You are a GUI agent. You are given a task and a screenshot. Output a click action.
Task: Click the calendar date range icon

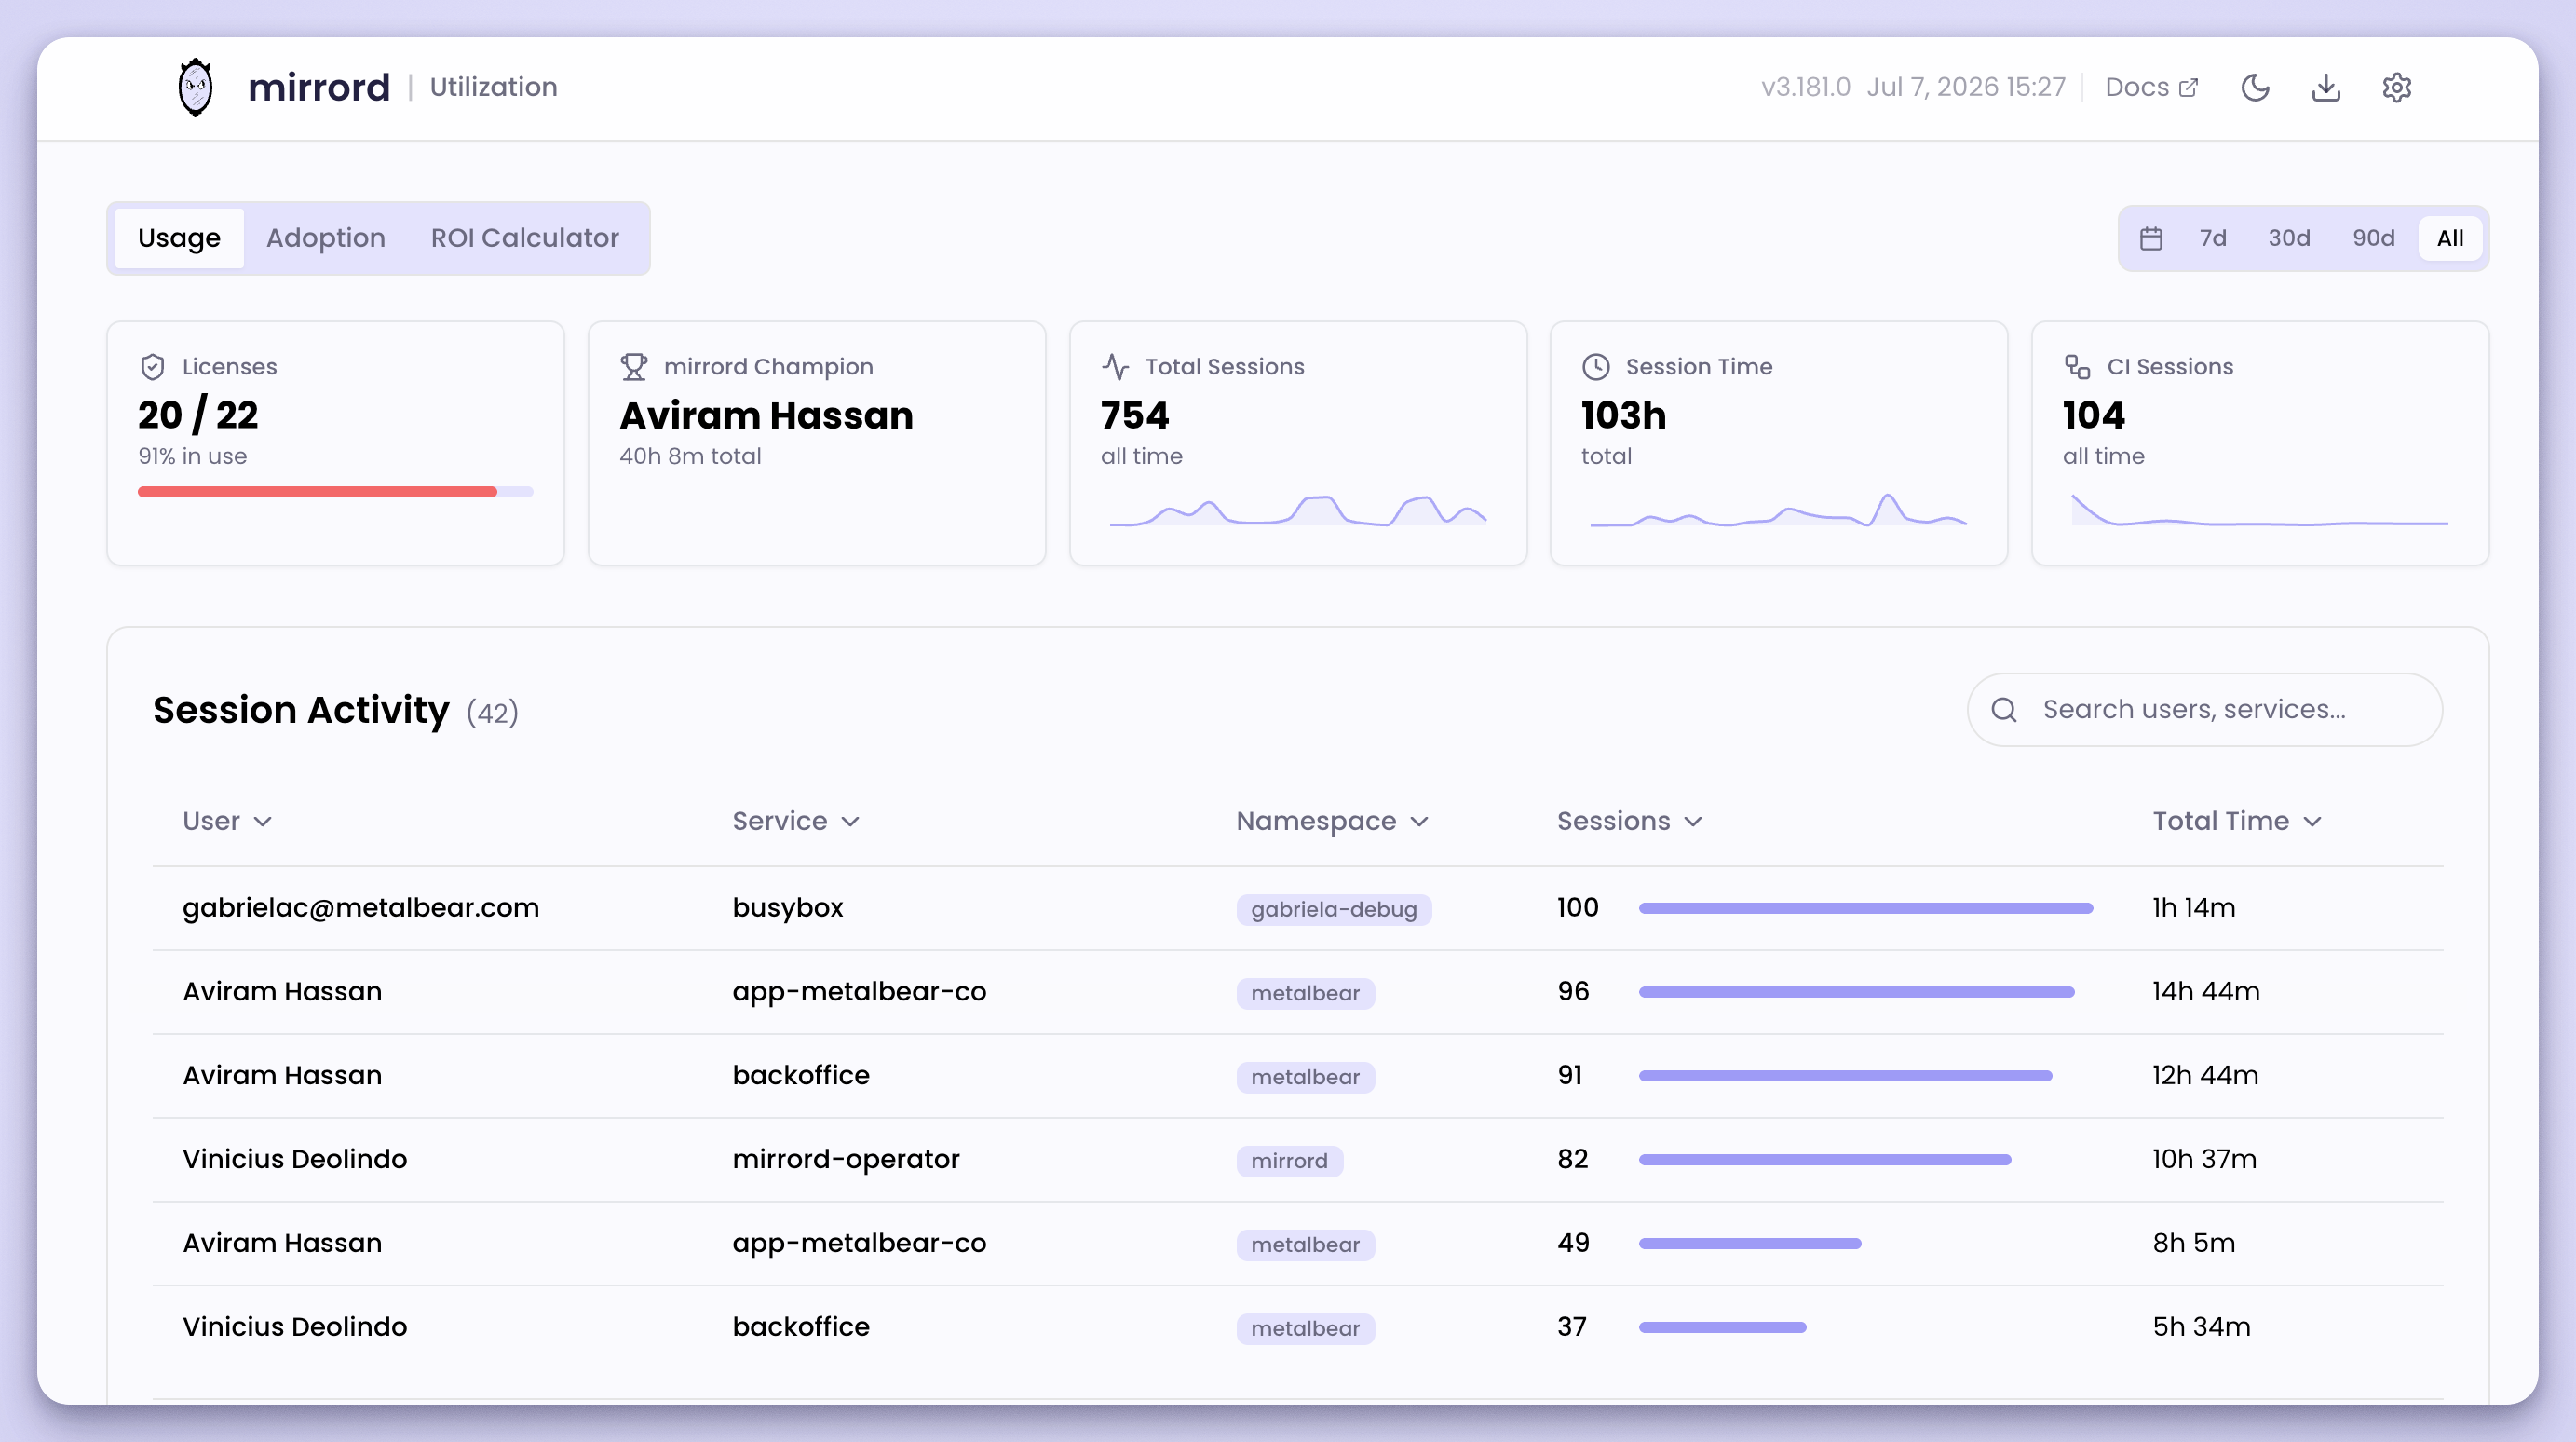2151,238
